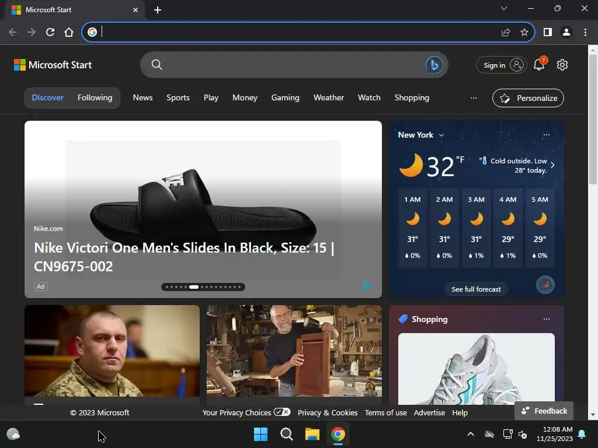The height and width of the screenshot is (448, 598).
Task: Open the Chrome profile menu
Action: (x=566, y=33)
